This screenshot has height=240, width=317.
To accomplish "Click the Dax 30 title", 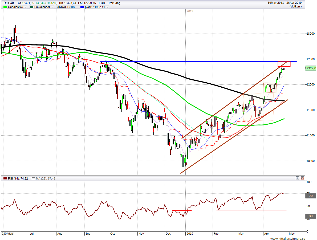I will pos(9,3).
